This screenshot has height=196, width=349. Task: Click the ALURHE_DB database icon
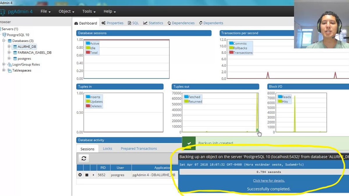15,47
